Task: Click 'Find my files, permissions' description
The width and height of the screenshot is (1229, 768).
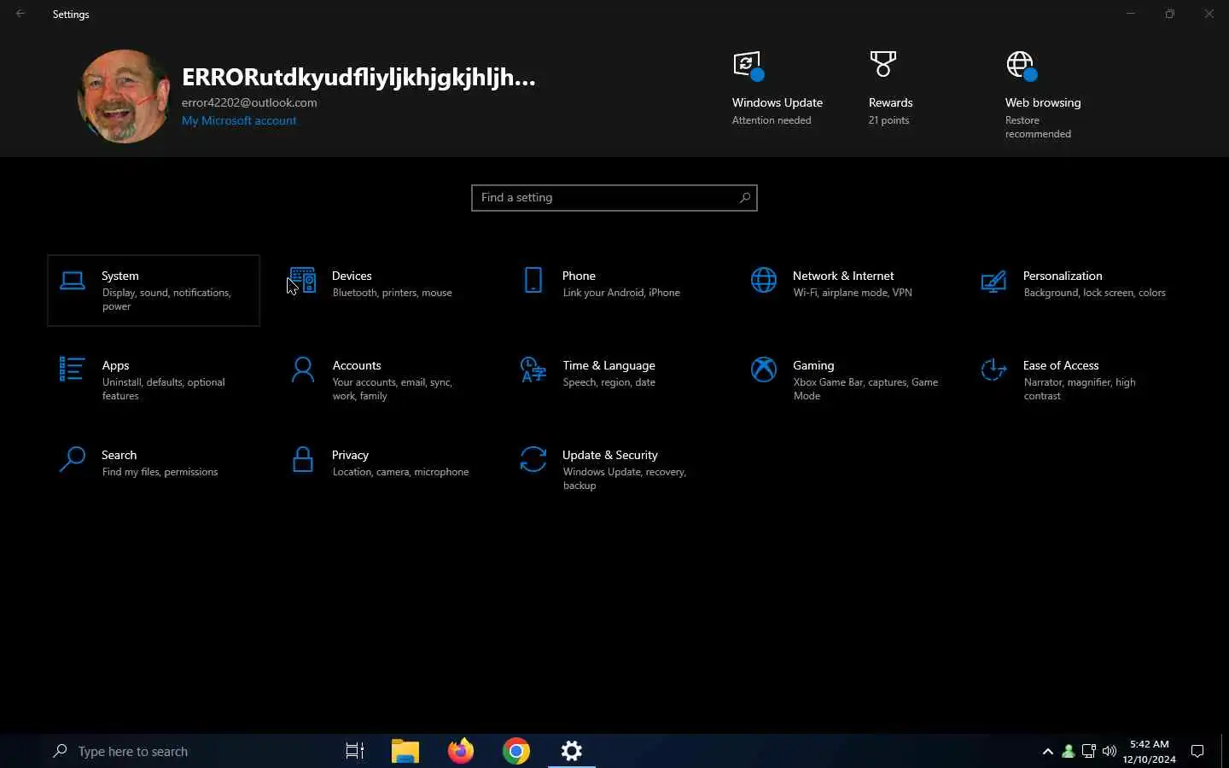Action: tap(160, 472)
